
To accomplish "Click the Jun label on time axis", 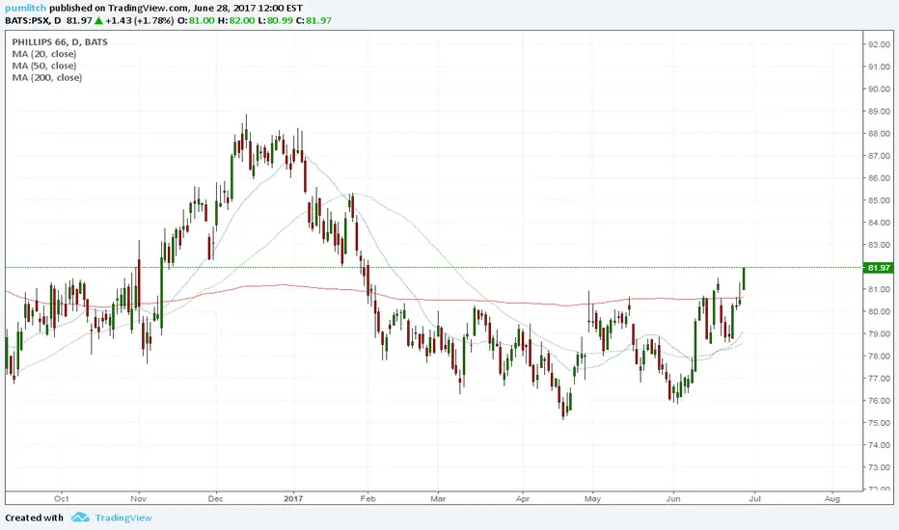I will pyautogui.click(x=673, y=498).
